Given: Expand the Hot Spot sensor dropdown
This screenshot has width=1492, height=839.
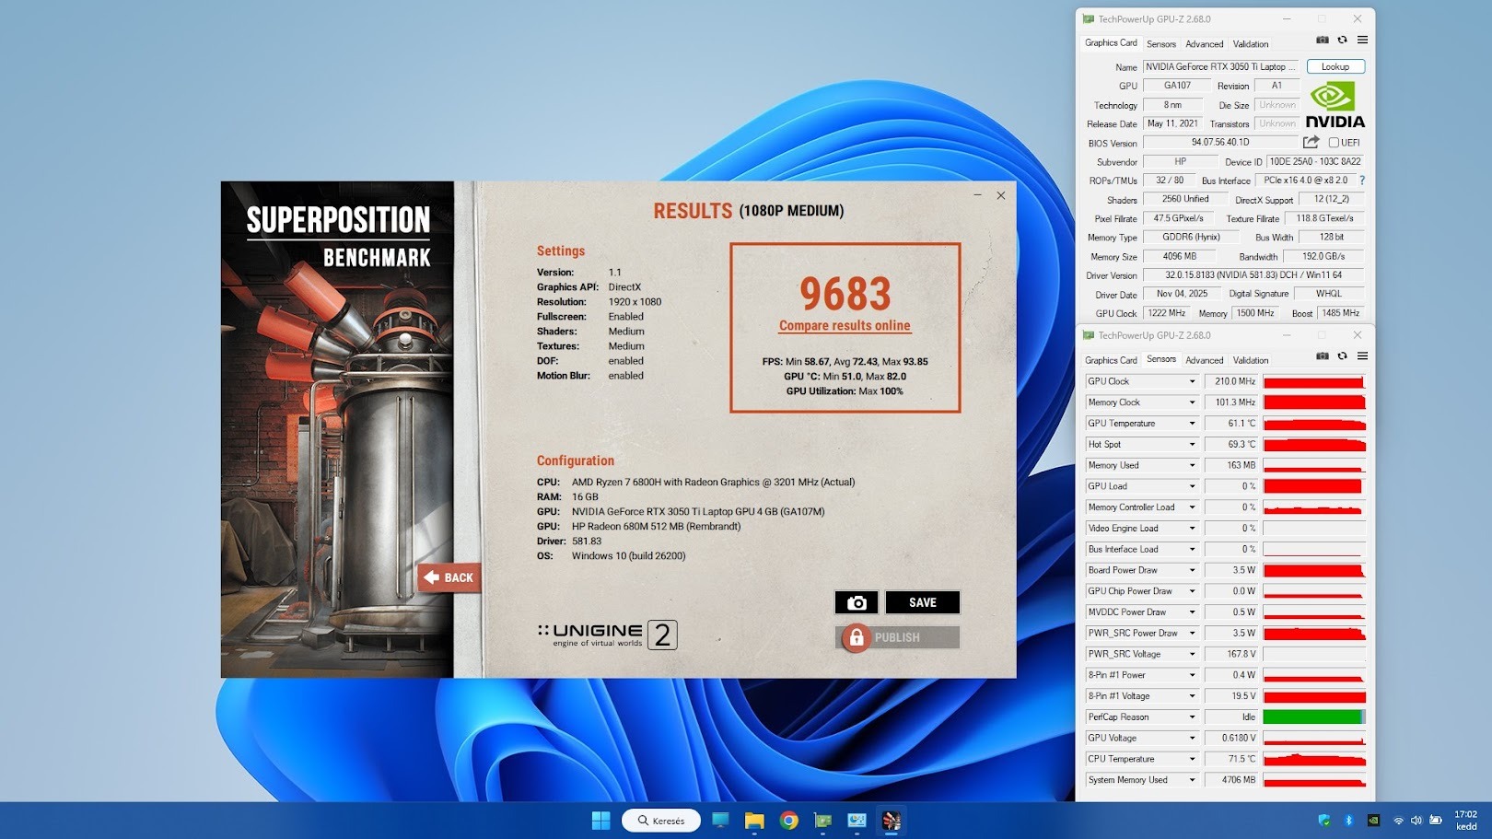Looking at the screenshot, I should tap(1192, 445).
